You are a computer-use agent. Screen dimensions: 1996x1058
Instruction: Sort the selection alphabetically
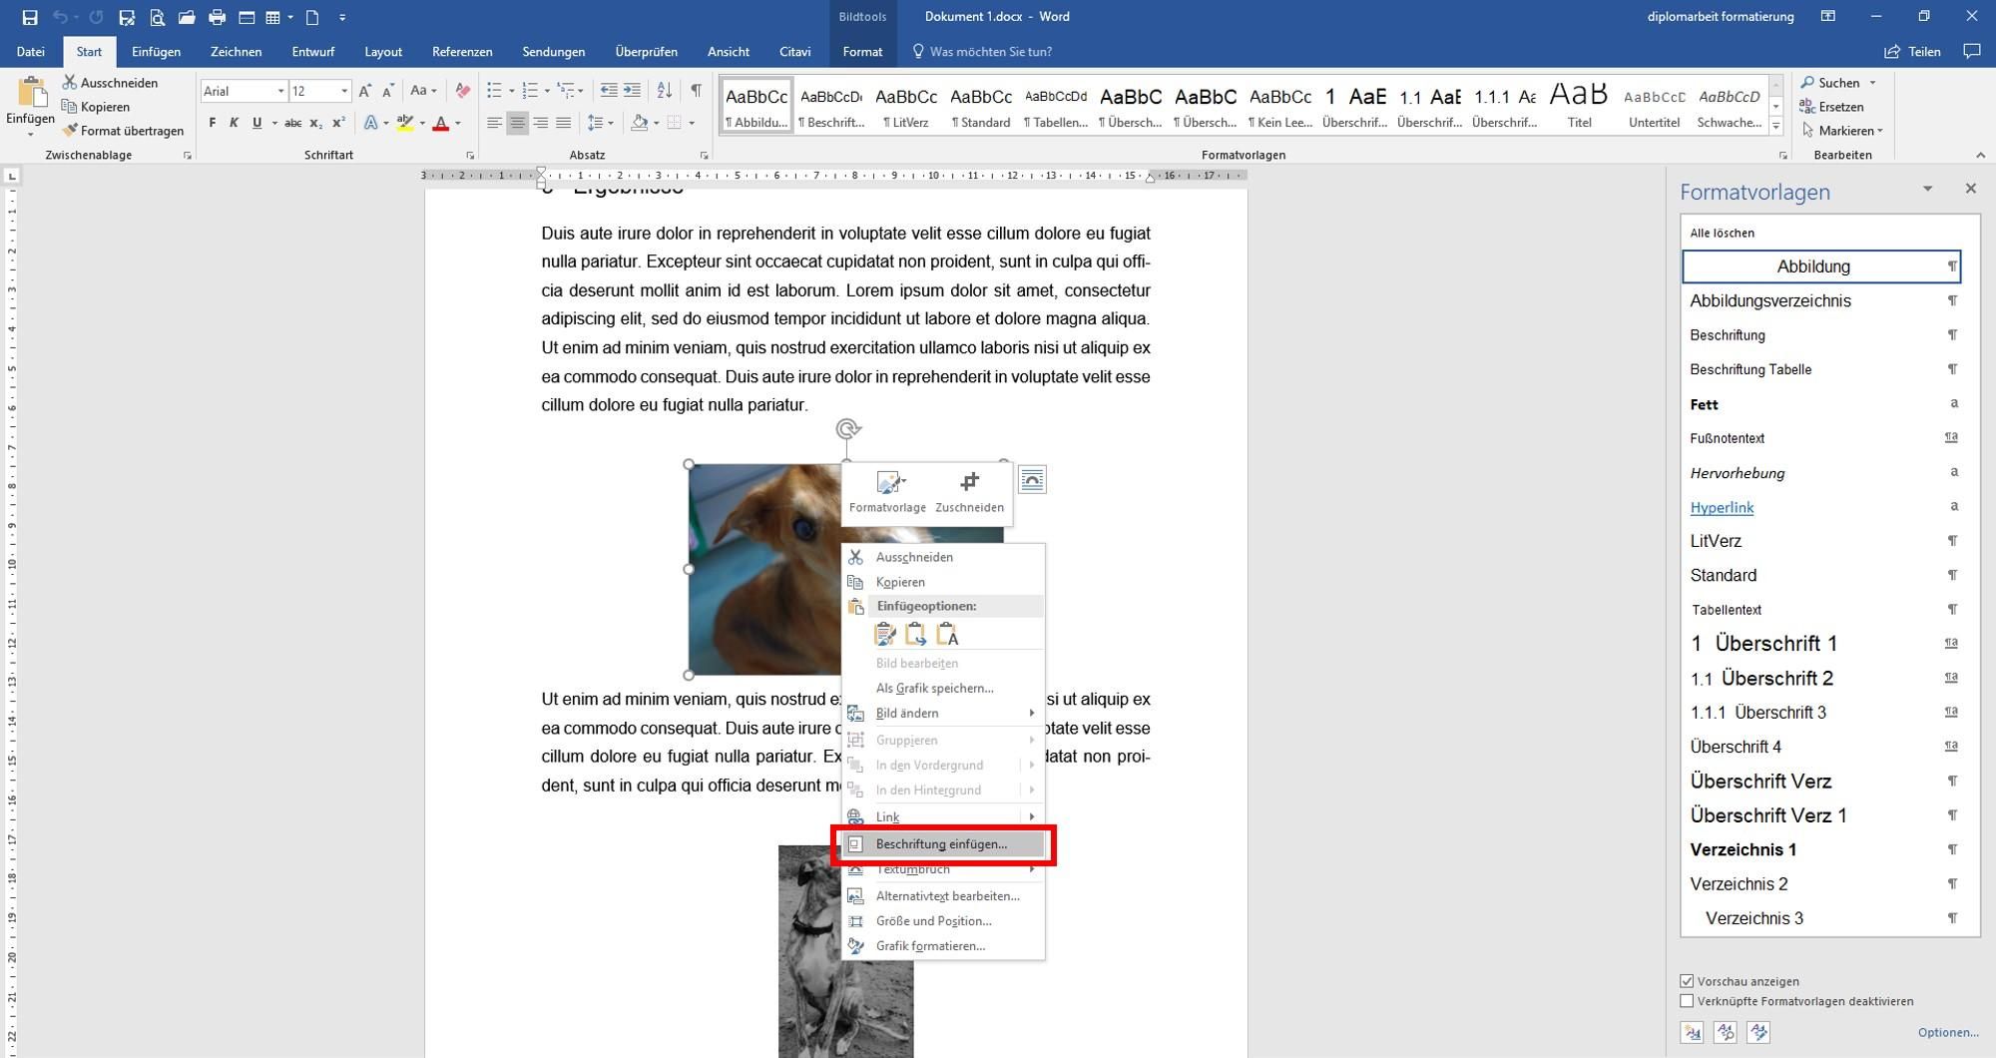(664, 91)
